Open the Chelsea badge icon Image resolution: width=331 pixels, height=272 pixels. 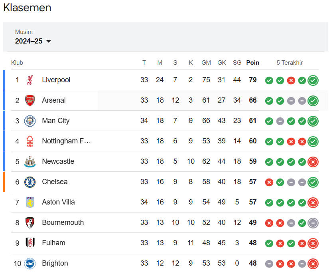(30, 182)
